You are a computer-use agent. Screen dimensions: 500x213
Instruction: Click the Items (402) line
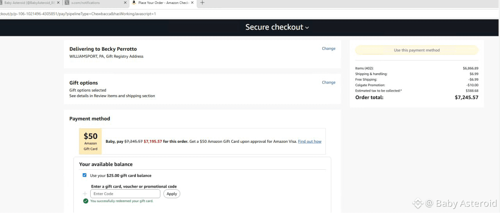pyautogui.click(x=416, y=68)
